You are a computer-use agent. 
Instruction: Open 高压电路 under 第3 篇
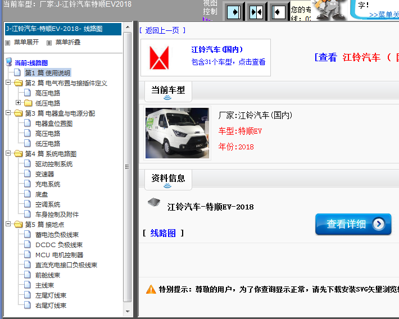[48, 134]
